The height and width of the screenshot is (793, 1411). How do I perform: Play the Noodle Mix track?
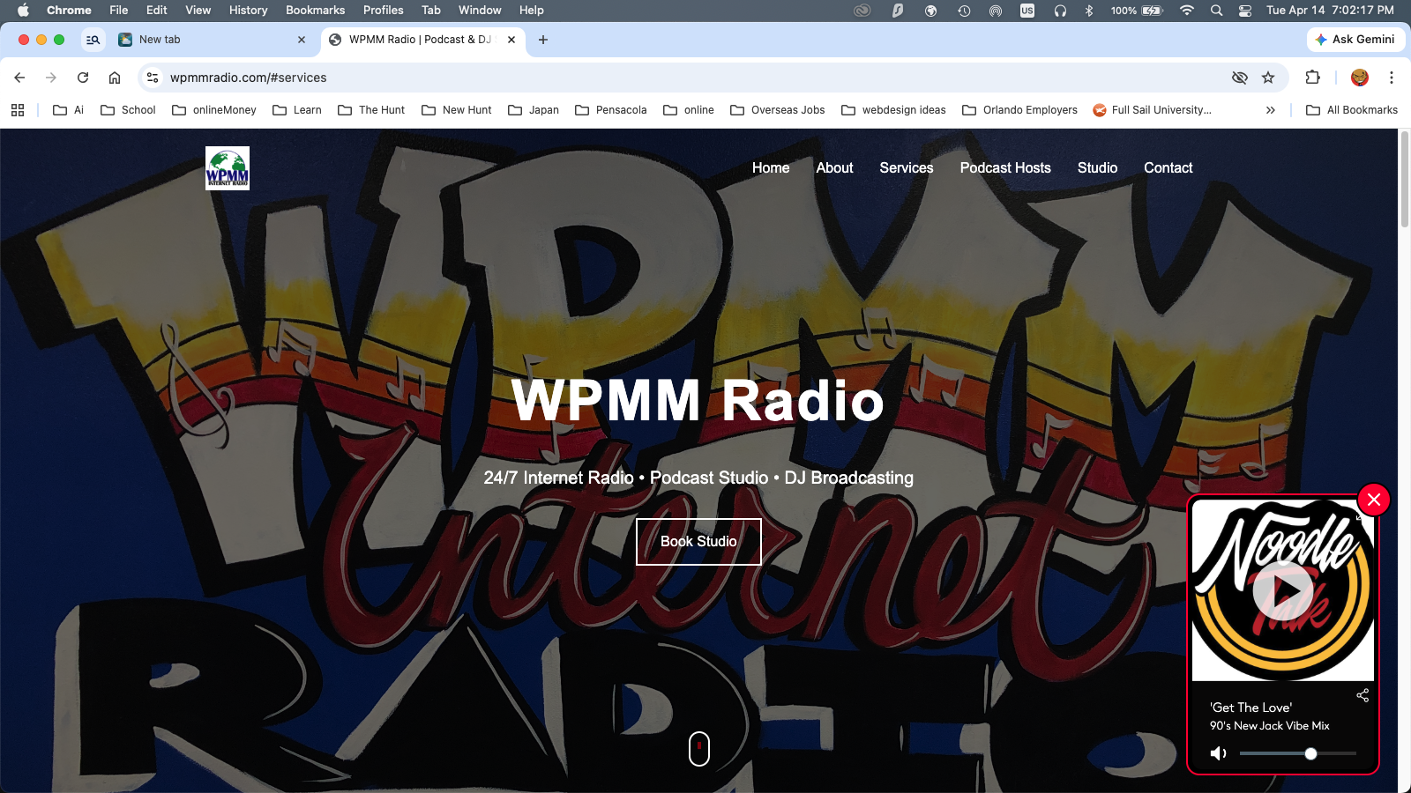pyautogui.click(x=1283, y=589)
